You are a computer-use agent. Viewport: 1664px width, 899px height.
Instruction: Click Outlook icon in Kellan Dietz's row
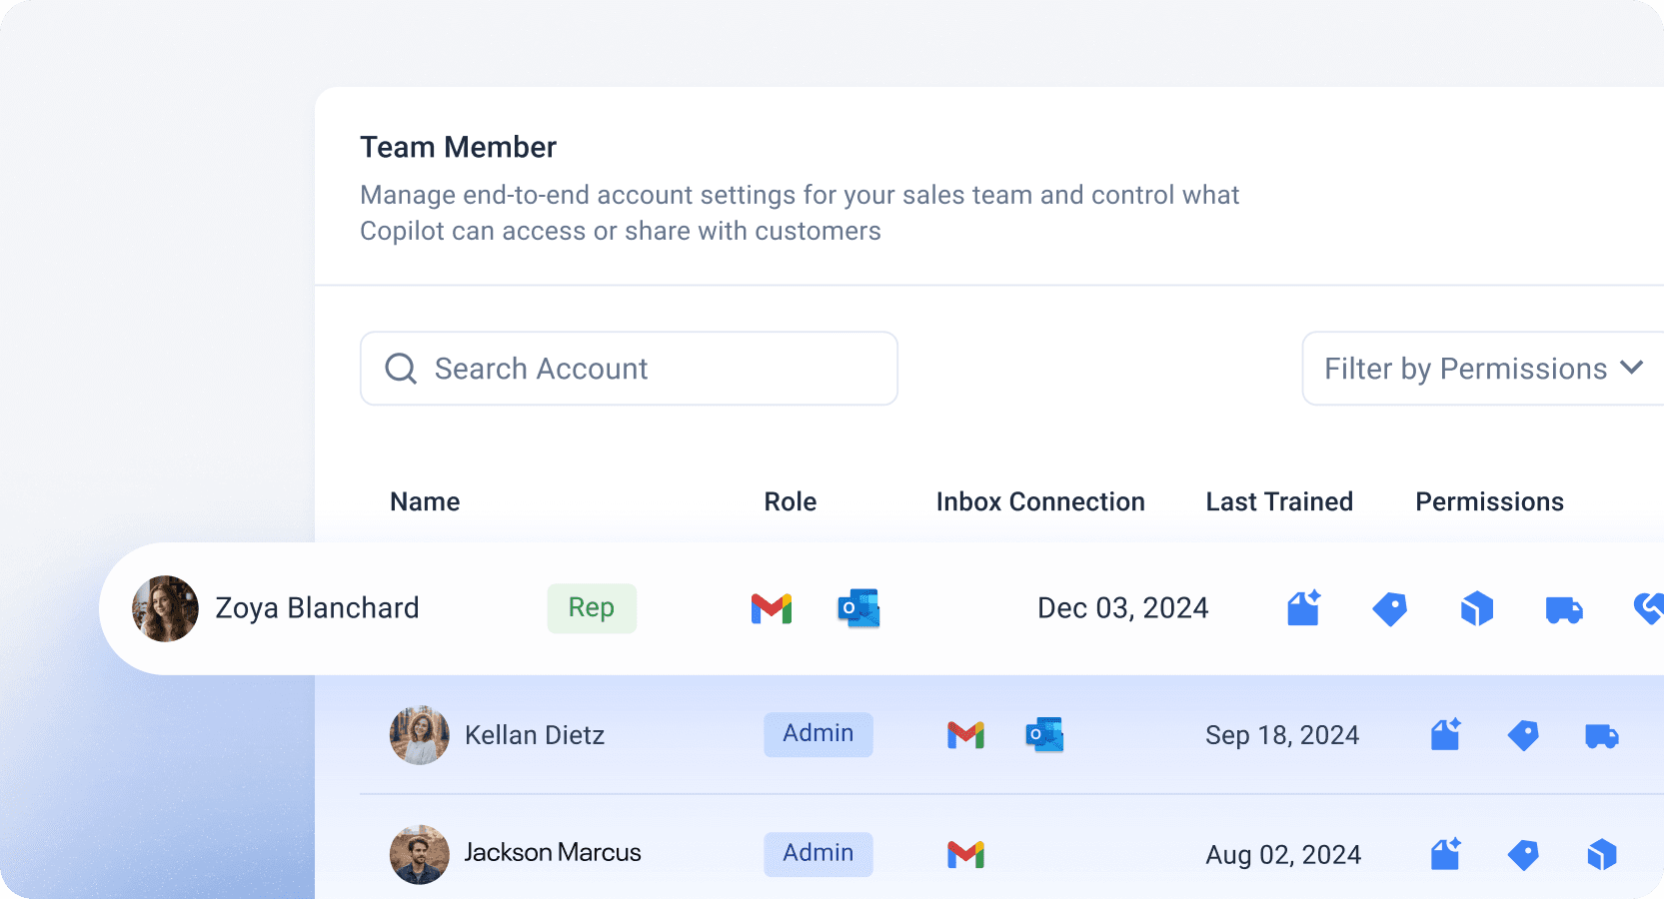[1044, 735]
